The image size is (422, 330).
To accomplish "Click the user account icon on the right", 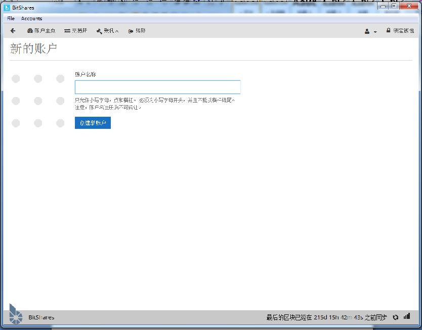I will pyautogui.click(x=367, y=31).
